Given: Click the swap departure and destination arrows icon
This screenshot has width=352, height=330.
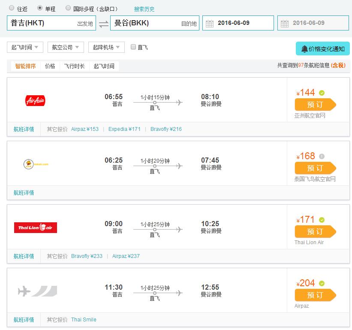Looking at the screenshot, I should click(104, 24).
